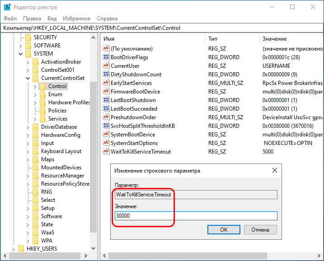324x261 pixels.
Task: Click the HKEY_USERS folder icon
Action: click(x=21, y=249)
